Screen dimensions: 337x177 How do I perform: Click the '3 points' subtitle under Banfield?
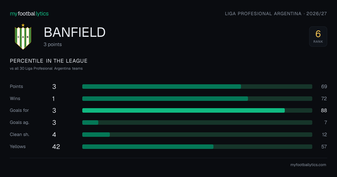point(53,44)
